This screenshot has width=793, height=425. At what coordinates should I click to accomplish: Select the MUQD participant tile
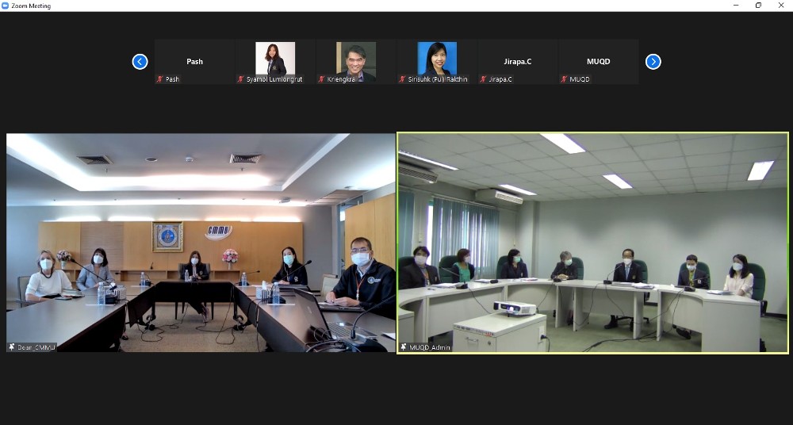click(x=599, y=62)
